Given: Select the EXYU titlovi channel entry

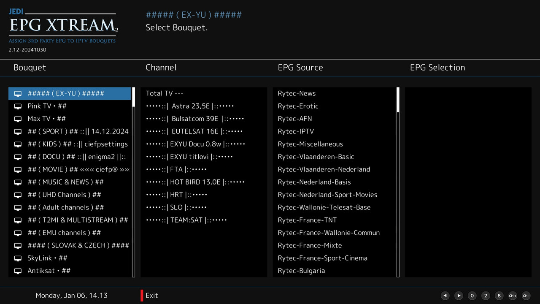Looking at the screenshot, I should pos(204,157).
